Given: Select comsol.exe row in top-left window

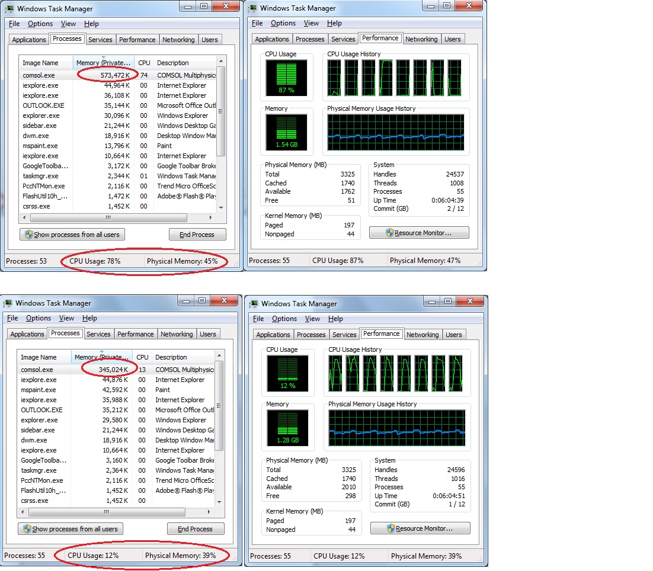Looking at the screenshot, I should (x=118, y=75).
